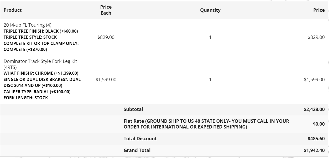Click the Fork Length: Stock option line

pos(26,98)
